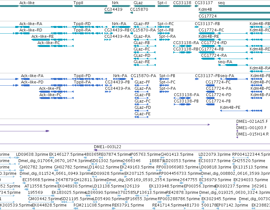The width and height of the screenshot is (270, 210).
Task: Click transcript Spt-I-RC
Action: [x=166, y=24]
